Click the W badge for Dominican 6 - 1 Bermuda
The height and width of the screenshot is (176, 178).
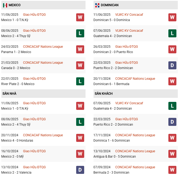coord(172,81)
